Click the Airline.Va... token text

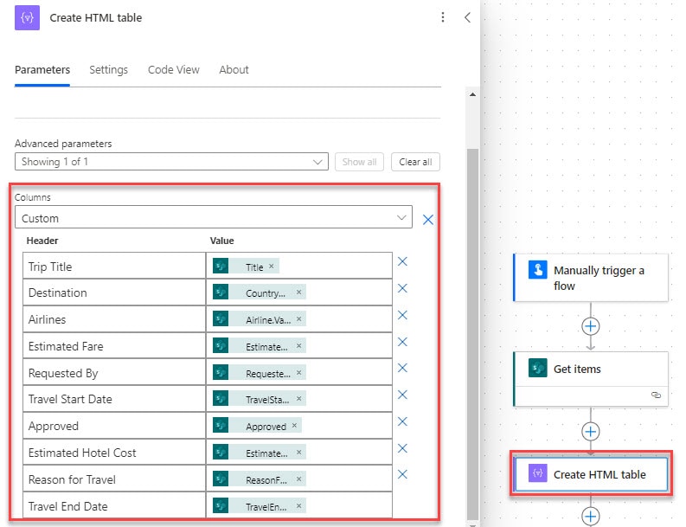pos(268,320)
